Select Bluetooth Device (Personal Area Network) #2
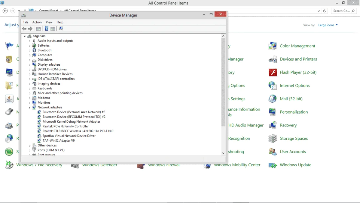The image size is (360, 203). click(x=74, y=112)
